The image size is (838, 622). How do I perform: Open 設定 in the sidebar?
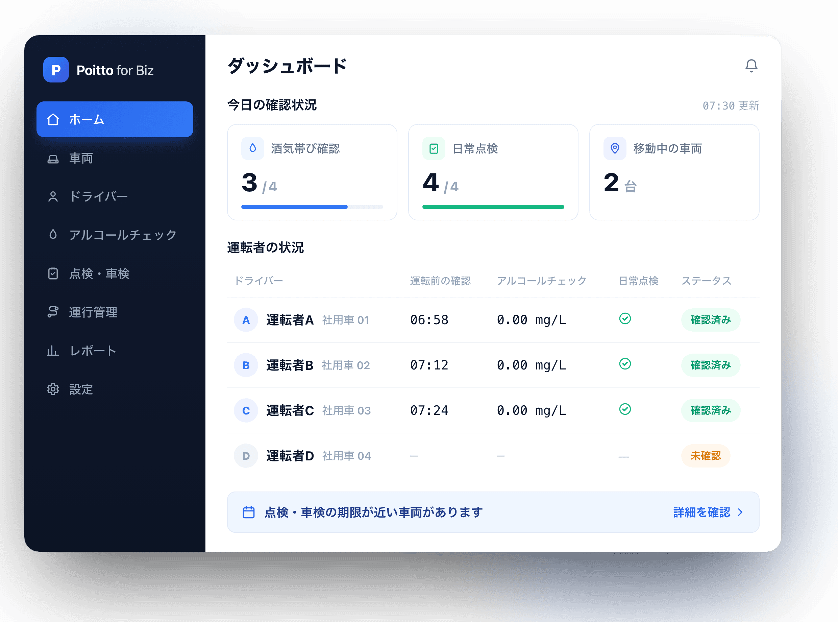[x=115, y=389]
